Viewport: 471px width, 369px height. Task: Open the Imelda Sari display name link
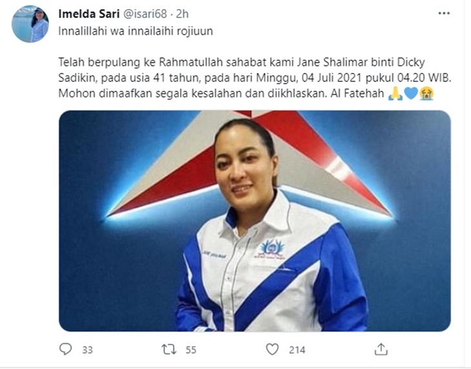[x=89, y=14]
